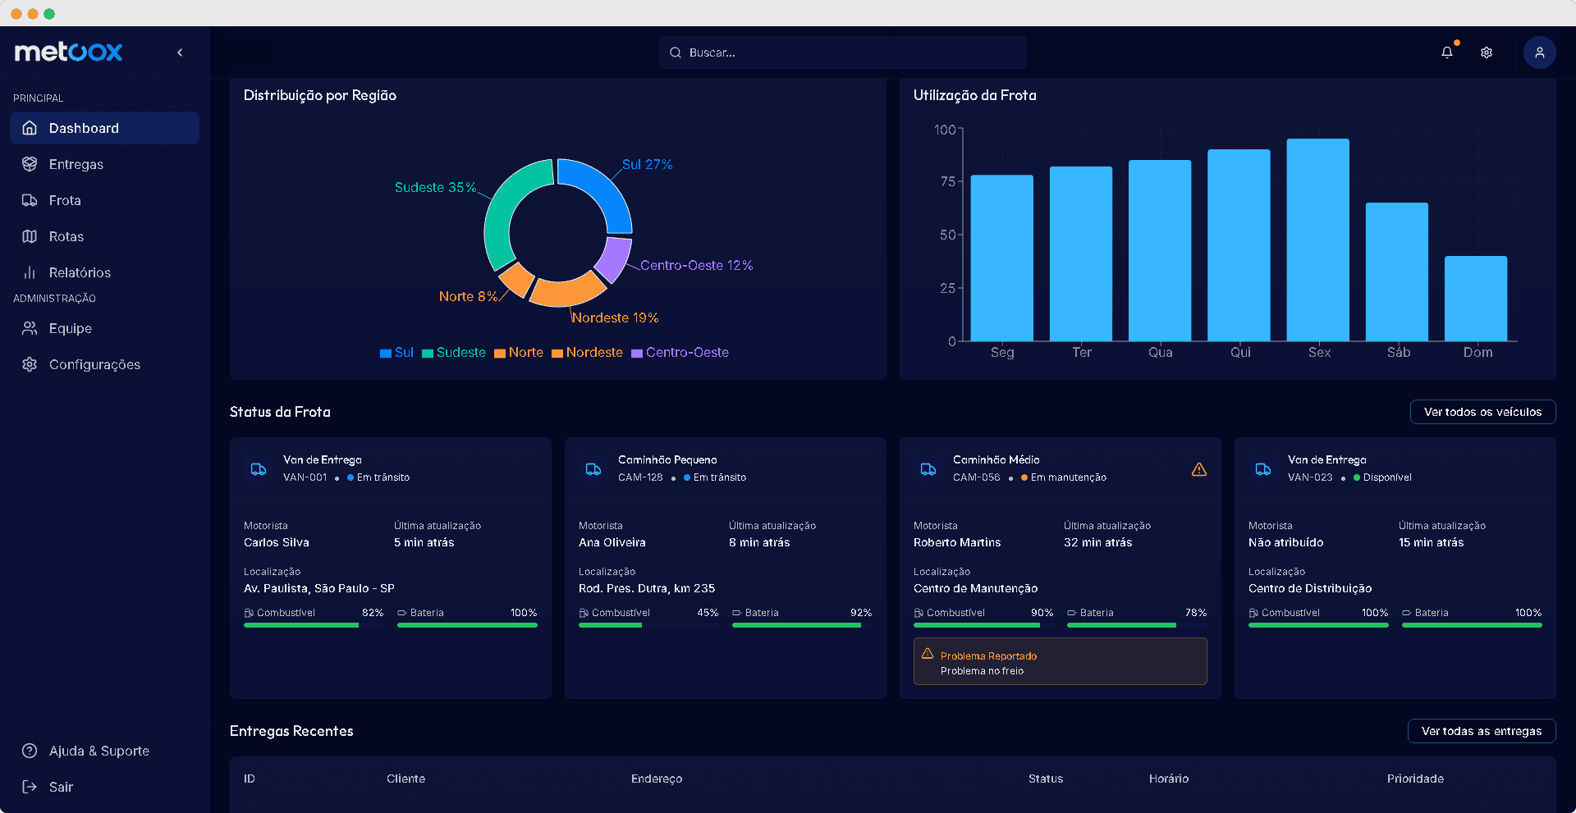Click VAN-023 Combustível progress bar

tap(1318, 625)
